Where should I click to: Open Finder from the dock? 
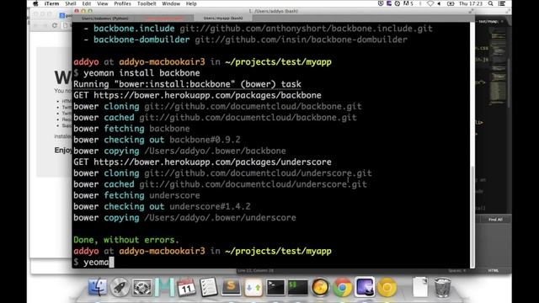[x=98, y=287]
